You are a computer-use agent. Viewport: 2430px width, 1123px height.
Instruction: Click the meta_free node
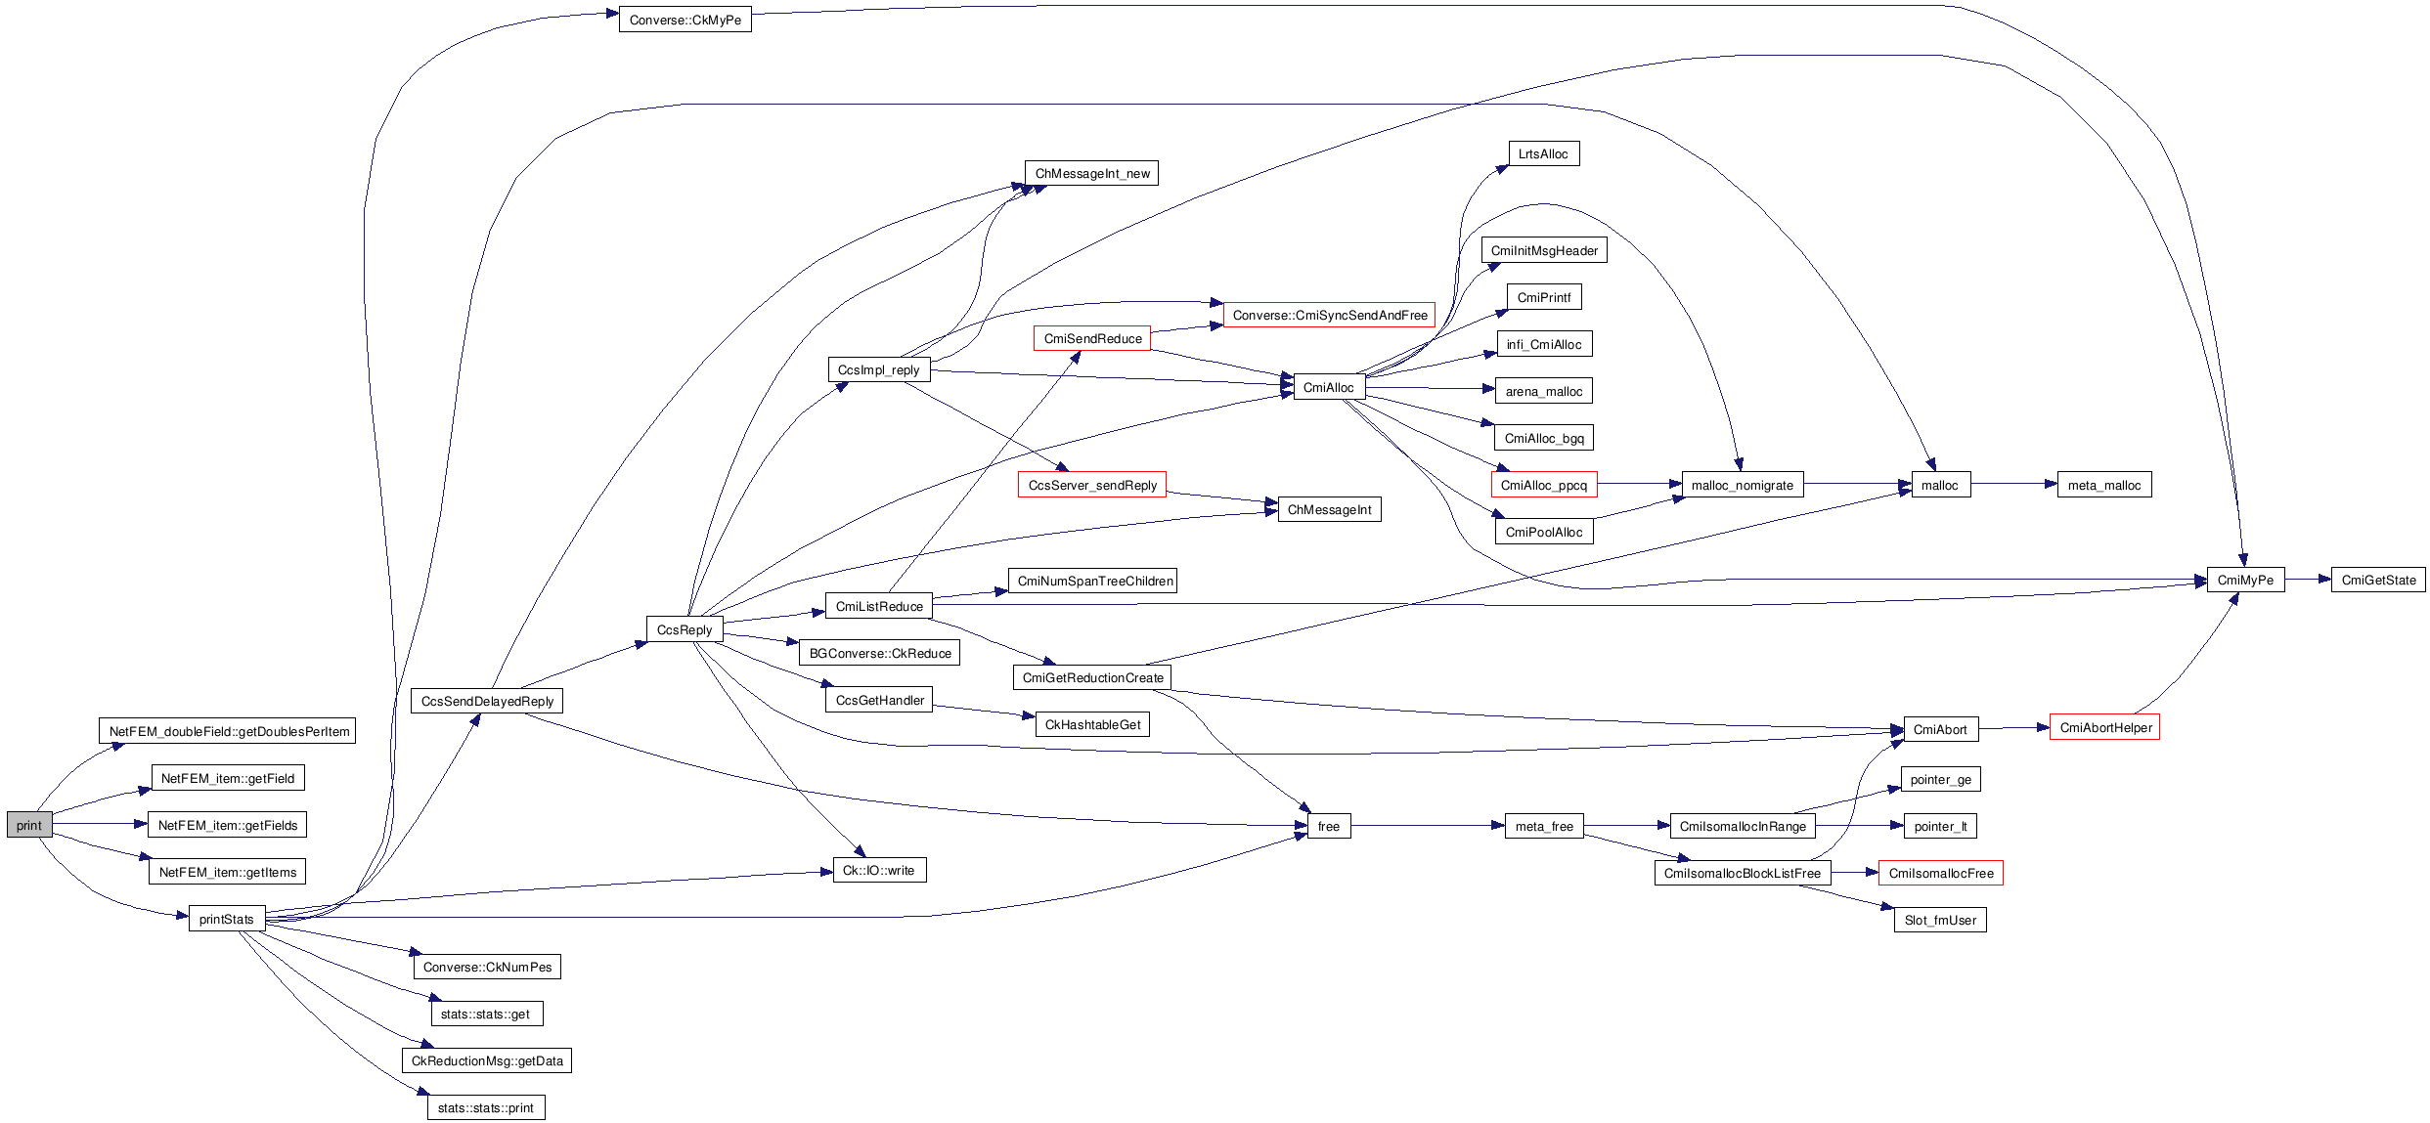tap(1544, 826)
